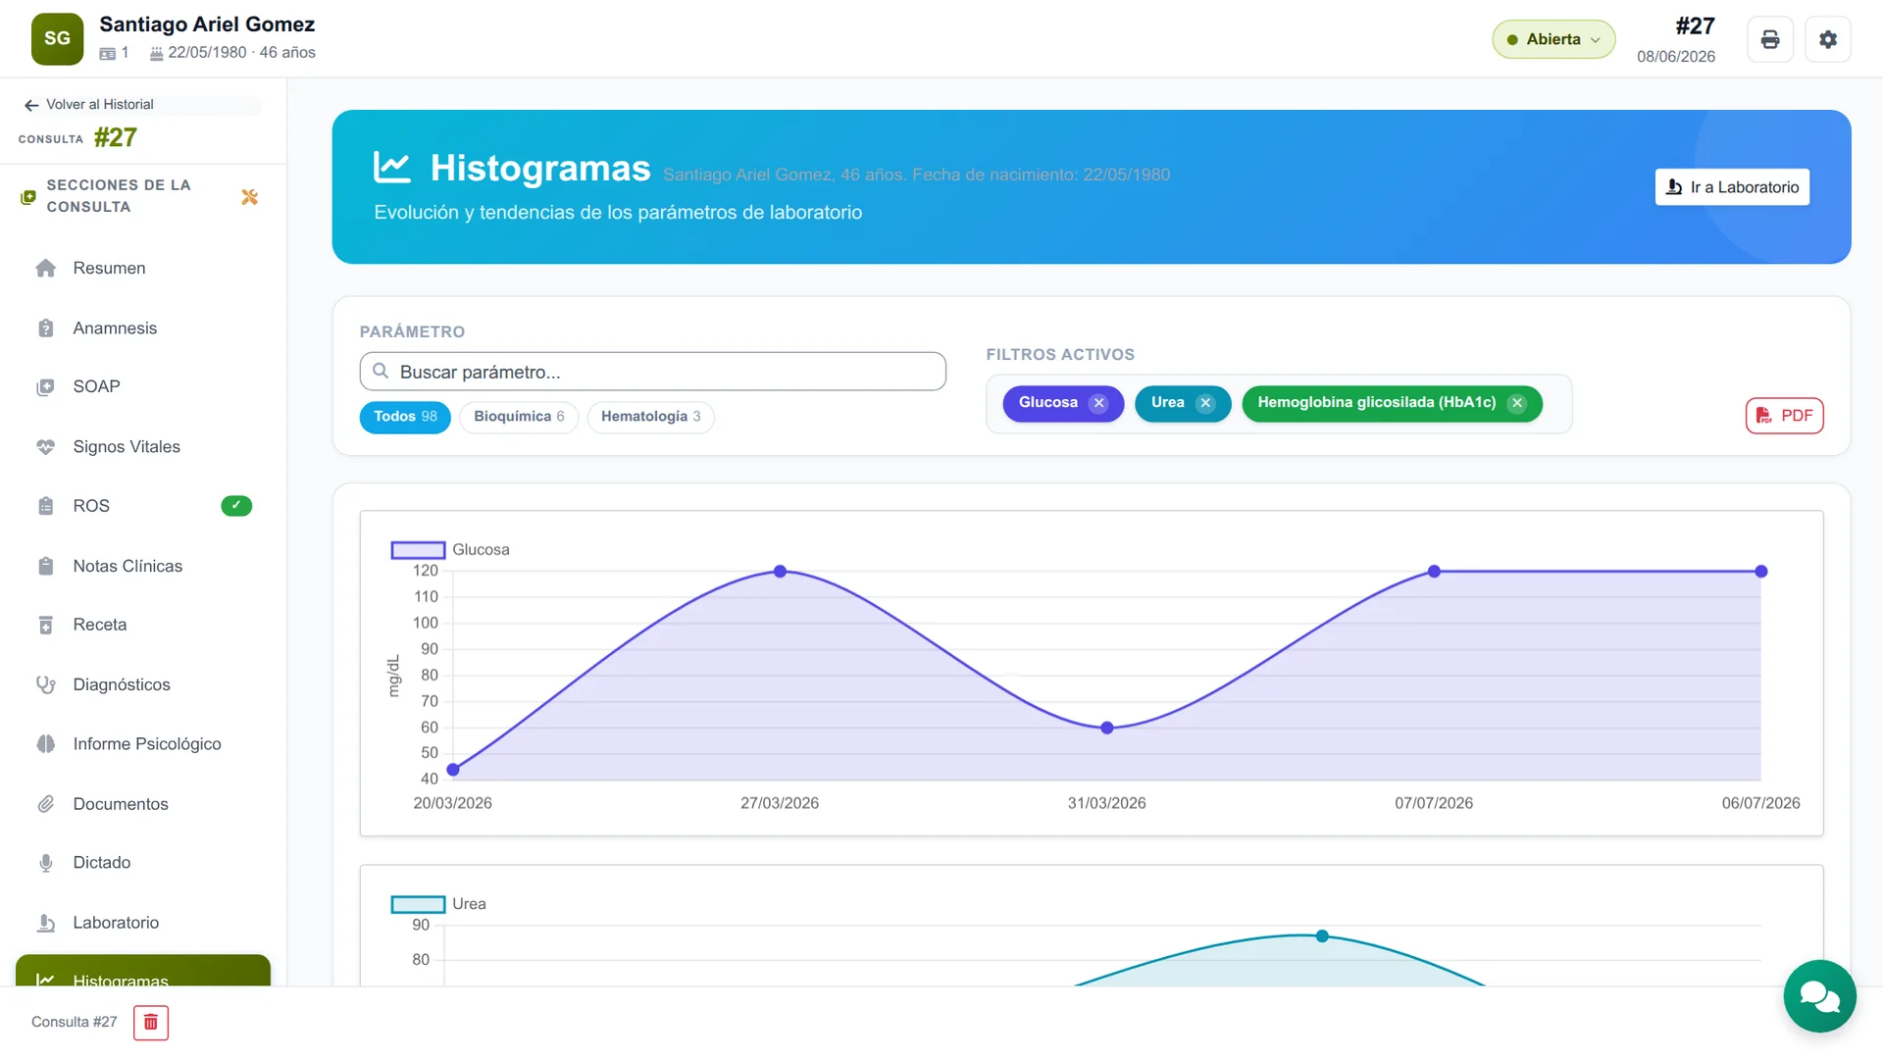Click the Buscar parámetro search field
Screen dimensions: 1883x1059
(x=652, y=372)
